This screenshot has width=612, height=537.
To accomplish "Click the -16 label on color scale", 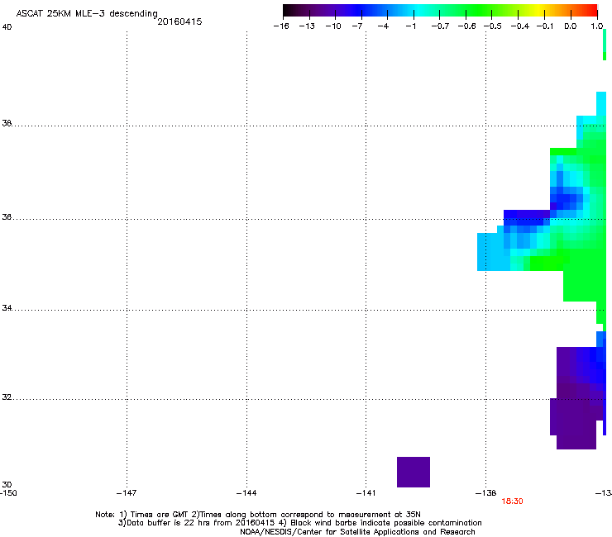I will coord(281,26).
